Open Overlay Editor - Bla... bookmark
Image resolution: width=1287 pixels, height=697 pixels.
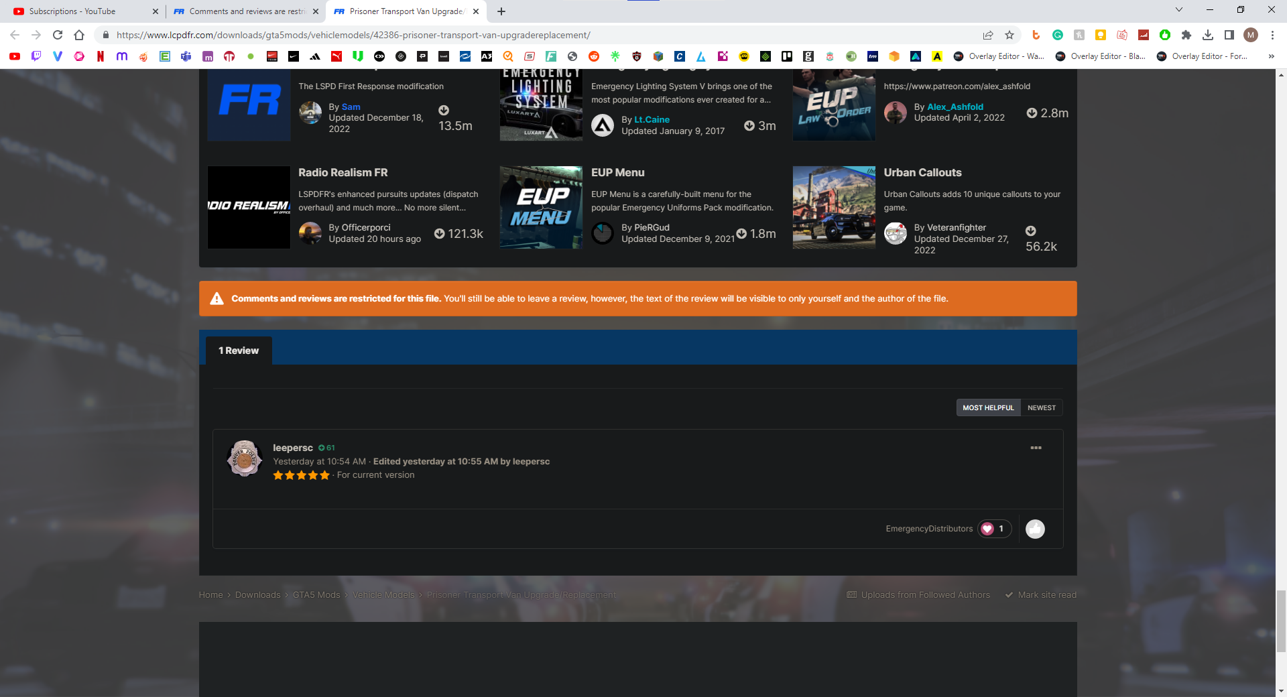(1101, 56)
